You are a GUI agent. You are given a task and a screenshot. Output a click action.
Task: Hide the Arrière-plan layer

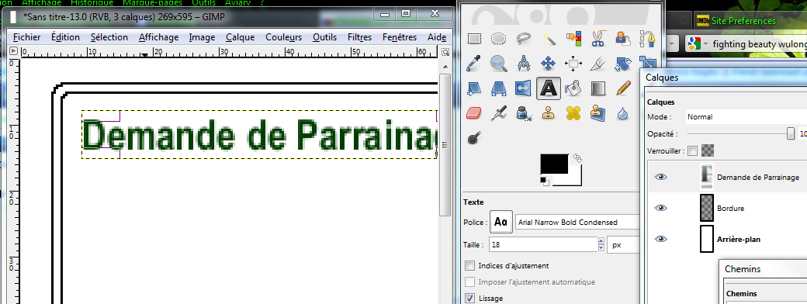[x=660, y=239]
